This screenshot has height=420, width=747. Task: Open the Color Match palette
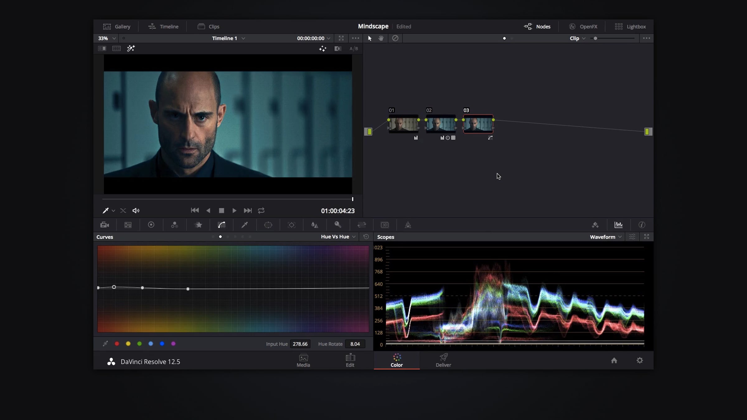(128, 225)
